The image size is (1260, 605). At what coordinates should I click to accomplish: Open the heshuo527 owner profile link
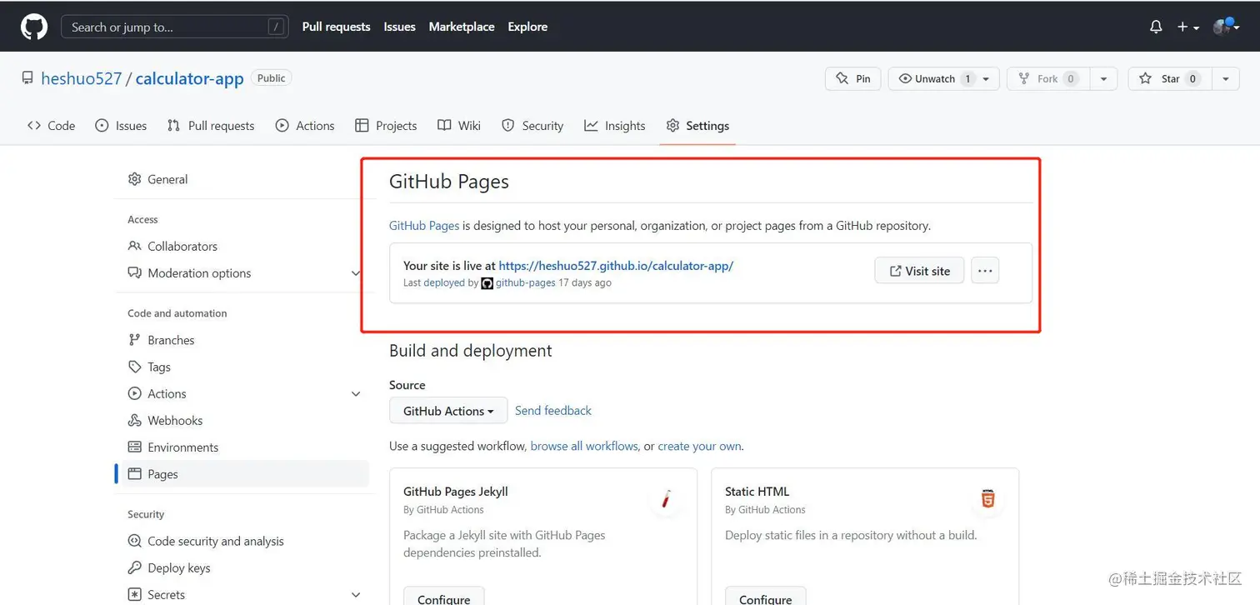click(x=82, y=78)
